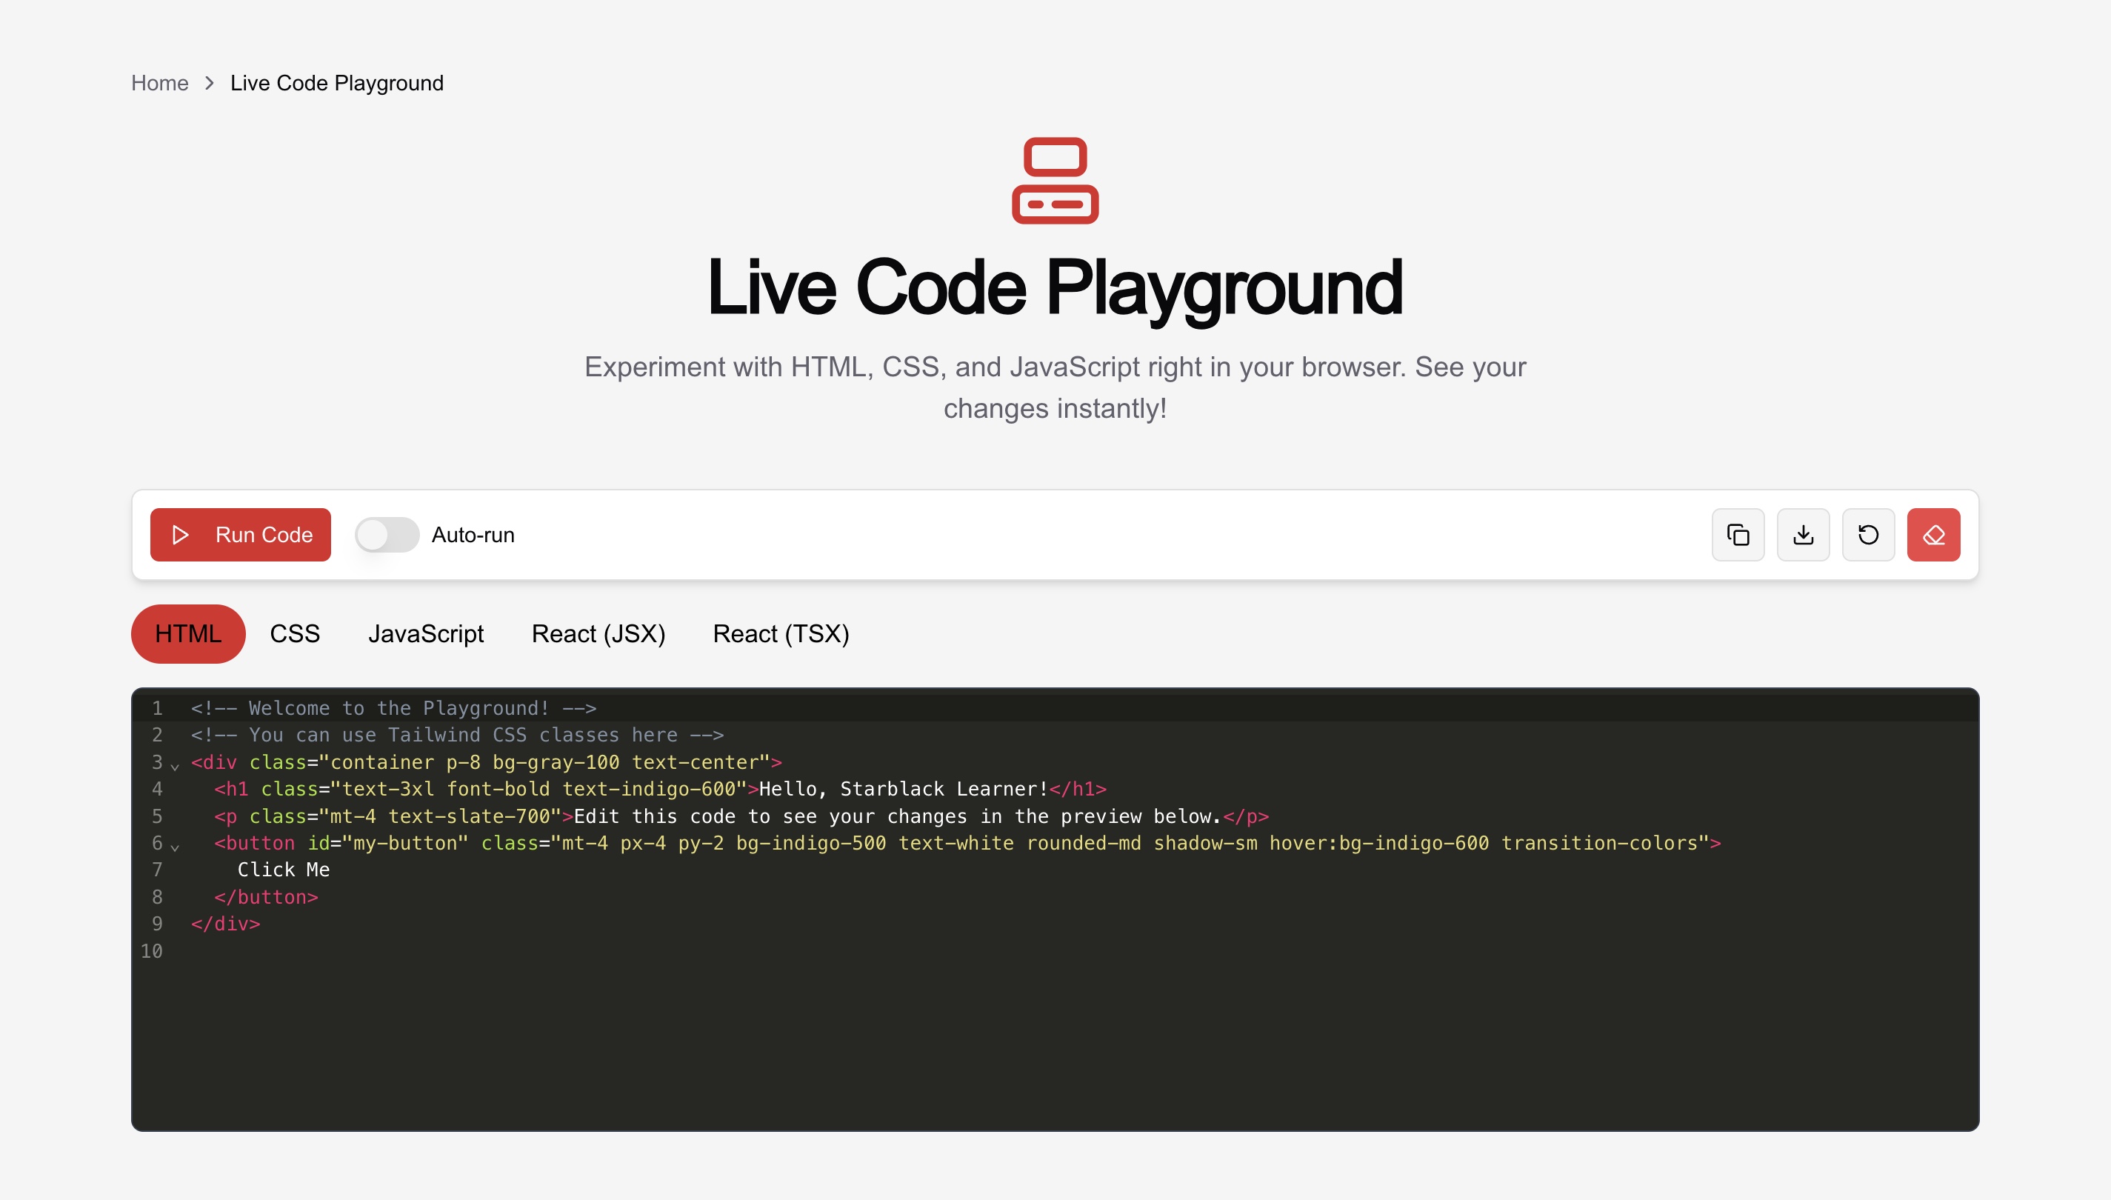The width and height of the screenshot is (2111, 1200).
Task: Collapse the div block via line 3 chevron
Action: pyautogui.click(x=176, y=767)
